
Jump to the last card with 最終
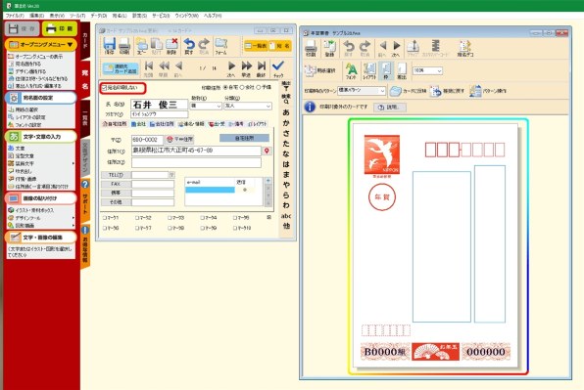pyautogui.click(x=262, y=68)
